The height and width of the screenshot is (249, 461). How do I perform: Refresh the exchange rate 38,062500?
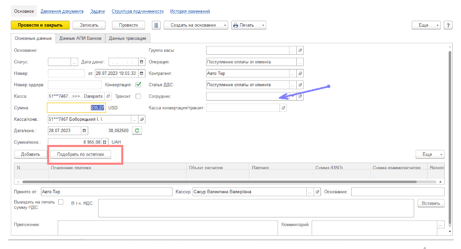coord(138,131)
